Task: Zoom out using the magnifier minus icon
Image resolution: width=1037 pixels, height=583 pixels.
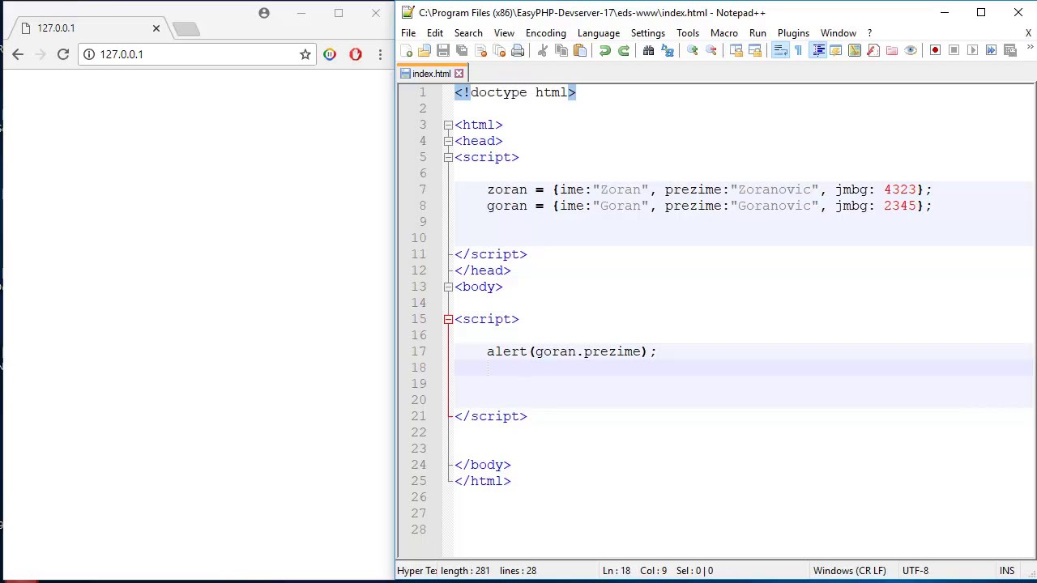Action: (x=711, y=50)
